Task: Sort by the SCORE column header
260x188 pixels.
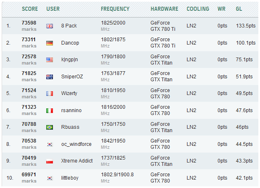Action: [30, 9]
